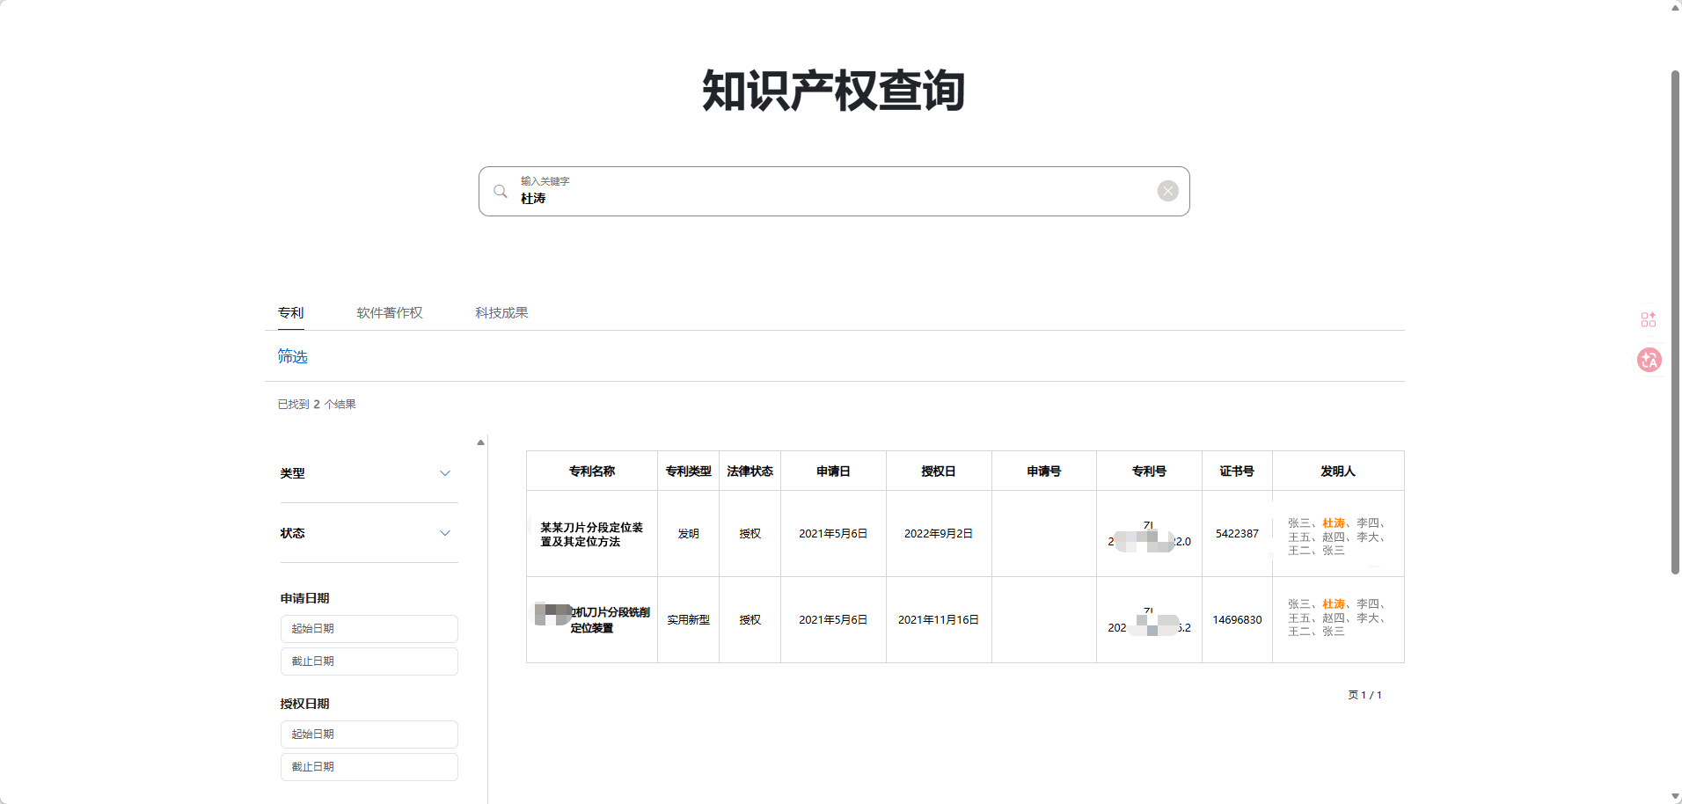Expand the 类型 filter section
Screen dimensions: 1682x804
point(369,473)
